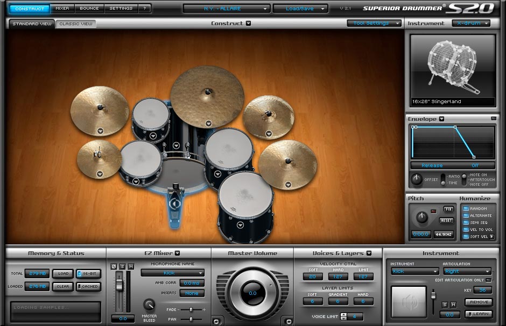Click the speaker preview pad
This screenshot has width=506, height=326.
click(x=409, y=302)
